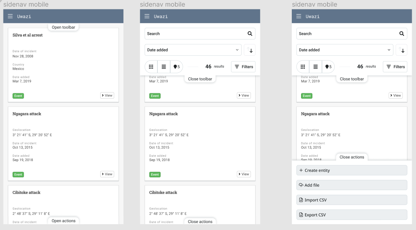Toggle sort order arrows in middle mockup

click(250, 50)
